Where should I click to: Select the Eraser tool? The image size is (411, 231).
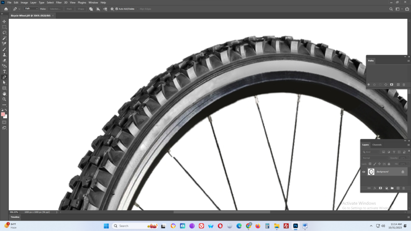[4, 61]
